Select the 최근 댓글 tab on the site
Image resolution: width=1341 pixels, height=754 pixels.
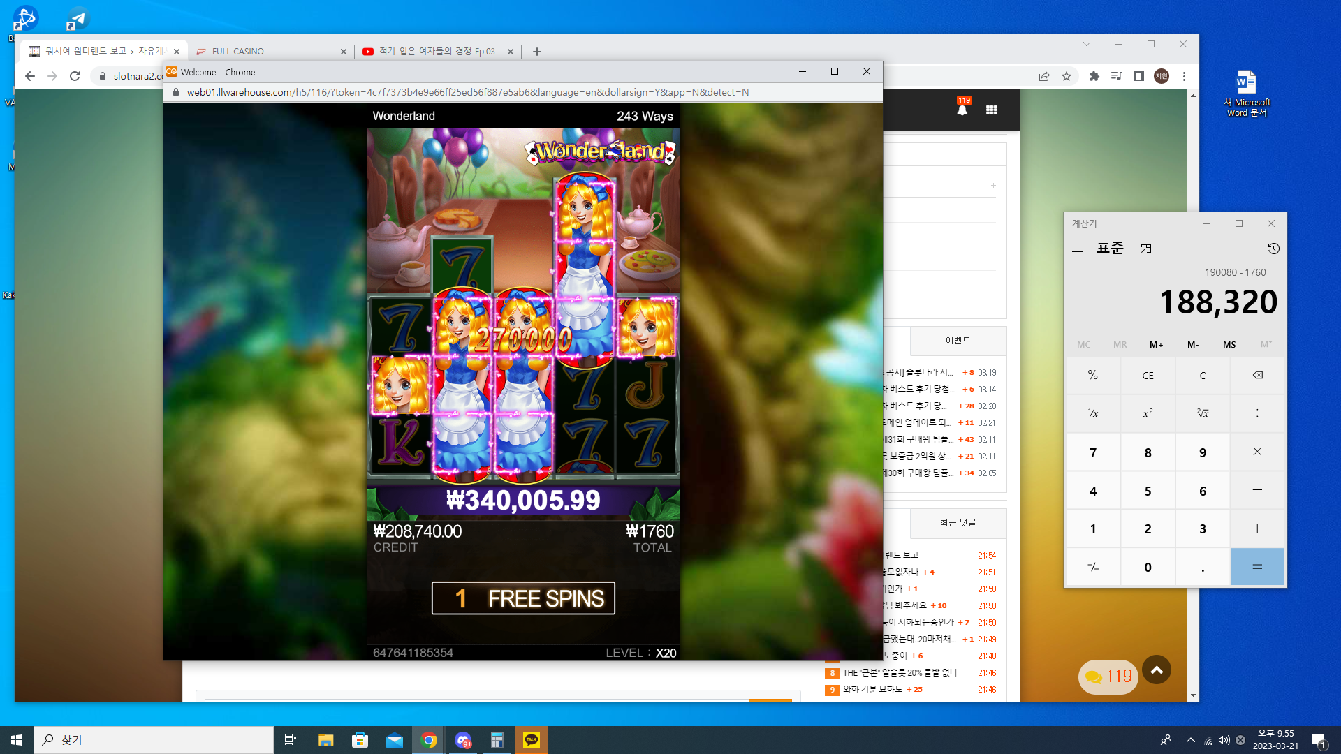(958, 522)
